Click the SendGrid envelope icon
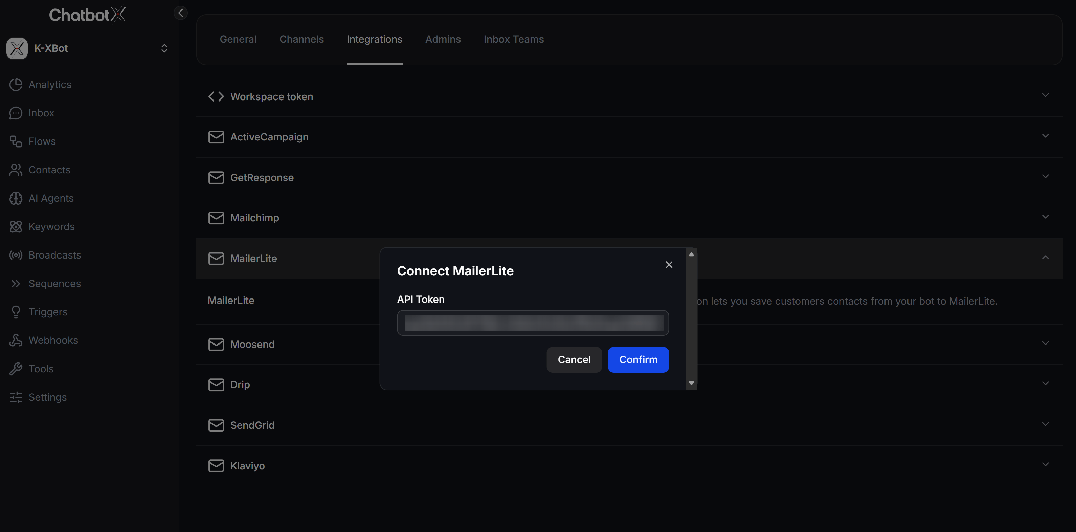 click(x=216, y=425)
